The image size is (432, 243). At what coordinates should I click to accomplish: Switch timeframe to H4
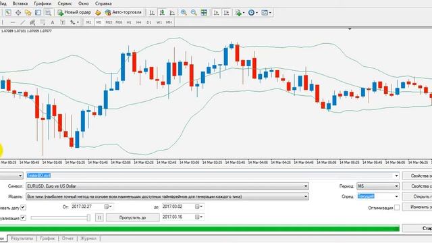coord(139,22)
